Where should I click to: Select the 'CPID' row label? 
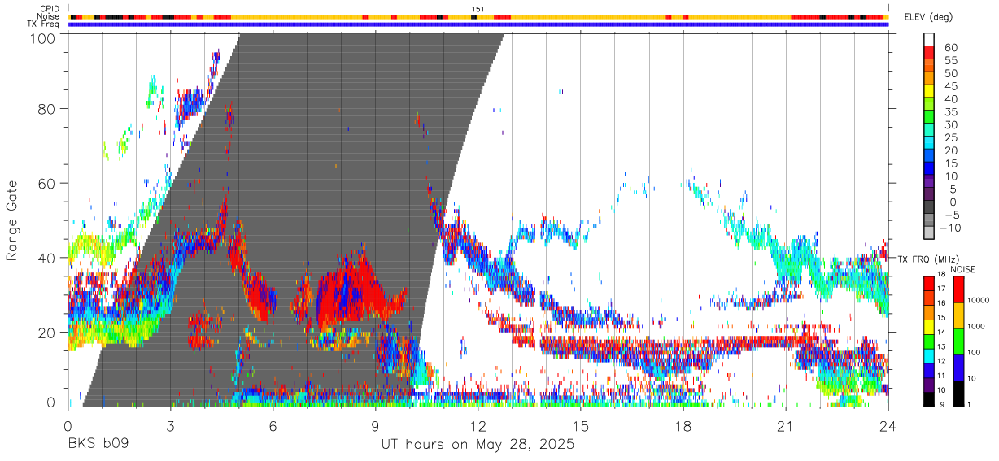(x=50, y=9)
